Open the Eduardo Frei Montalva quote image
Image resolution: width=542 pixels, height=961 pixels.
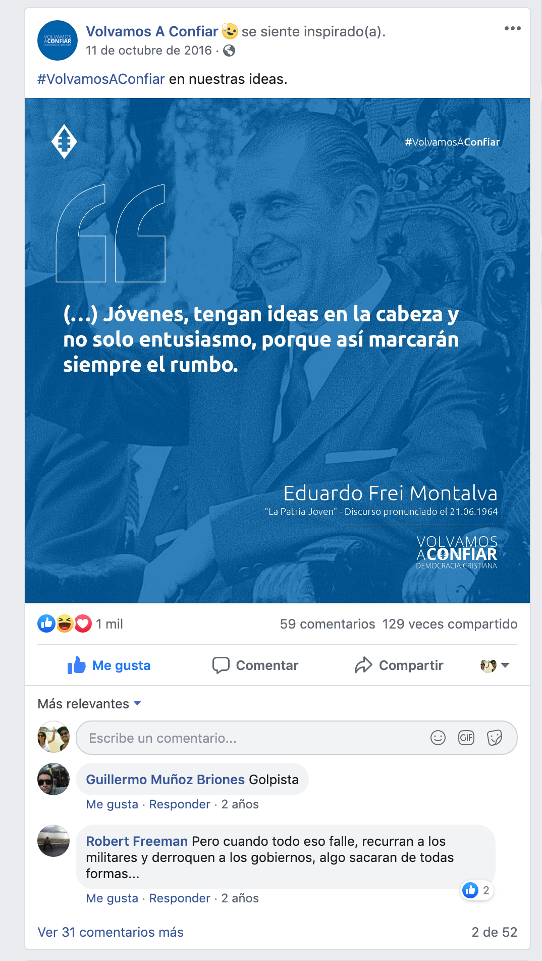coord(278,351)
